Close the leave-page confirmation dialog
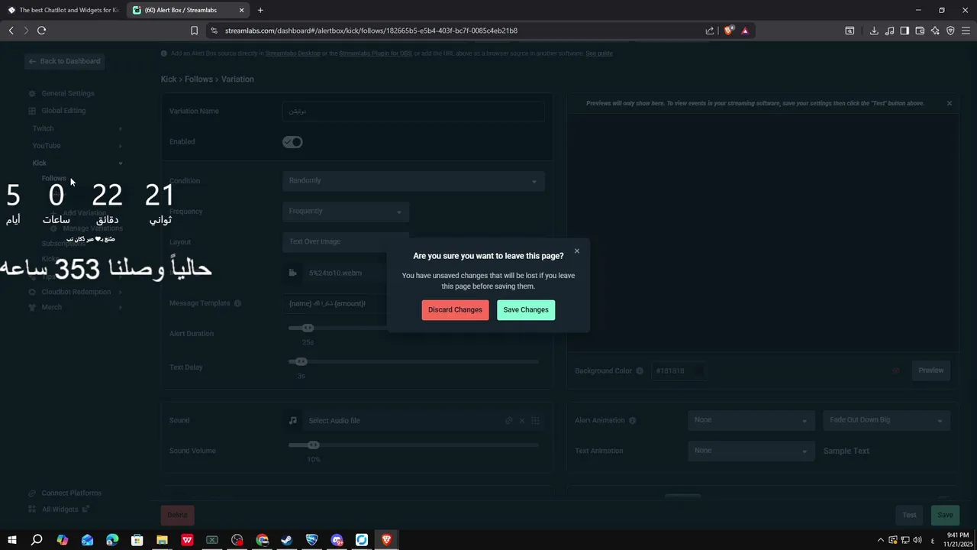The width and height of the screenshot is (977, 550). pyautogui.click(x=577, y=251)
